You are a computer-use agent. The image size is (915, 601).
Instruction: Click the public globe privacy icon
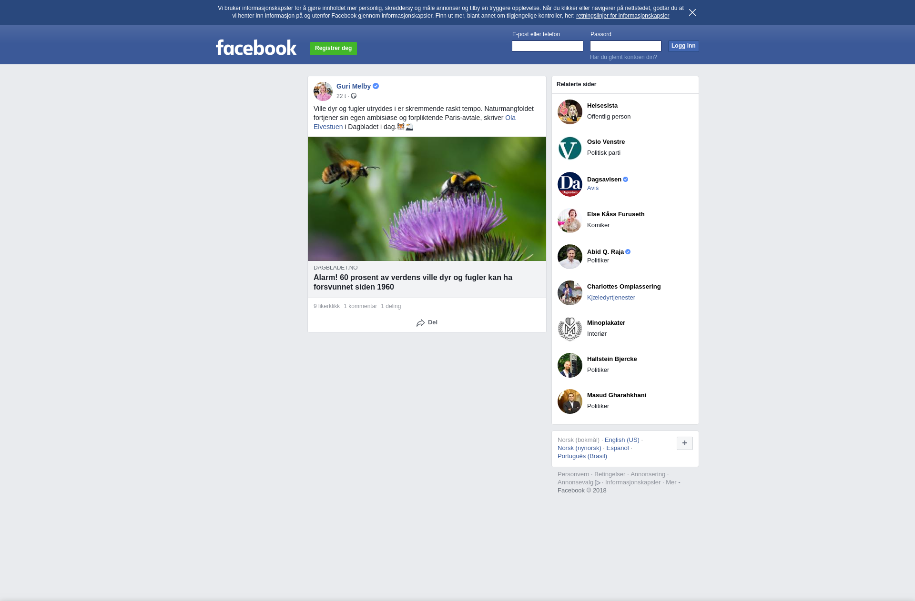pos(354,96)
